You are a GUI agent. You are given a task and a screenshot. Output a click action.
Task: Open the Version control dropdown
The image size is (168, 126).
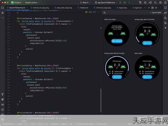click(32, 3)
